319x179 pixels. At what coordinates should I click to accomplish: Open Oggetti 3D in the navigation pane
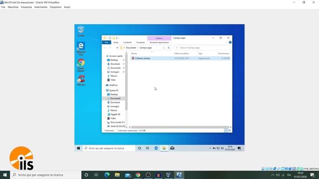coord(115,114)
